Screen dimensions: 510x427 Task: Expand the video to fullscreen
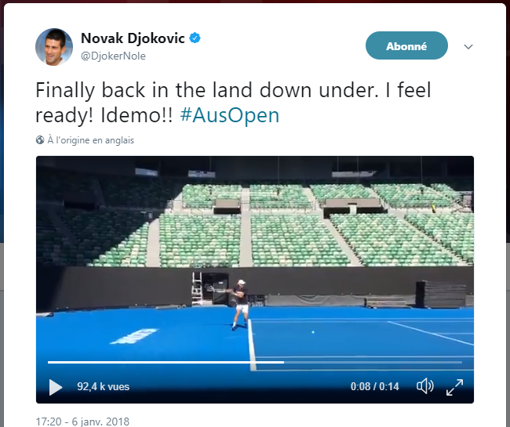(x=454, y=387)
